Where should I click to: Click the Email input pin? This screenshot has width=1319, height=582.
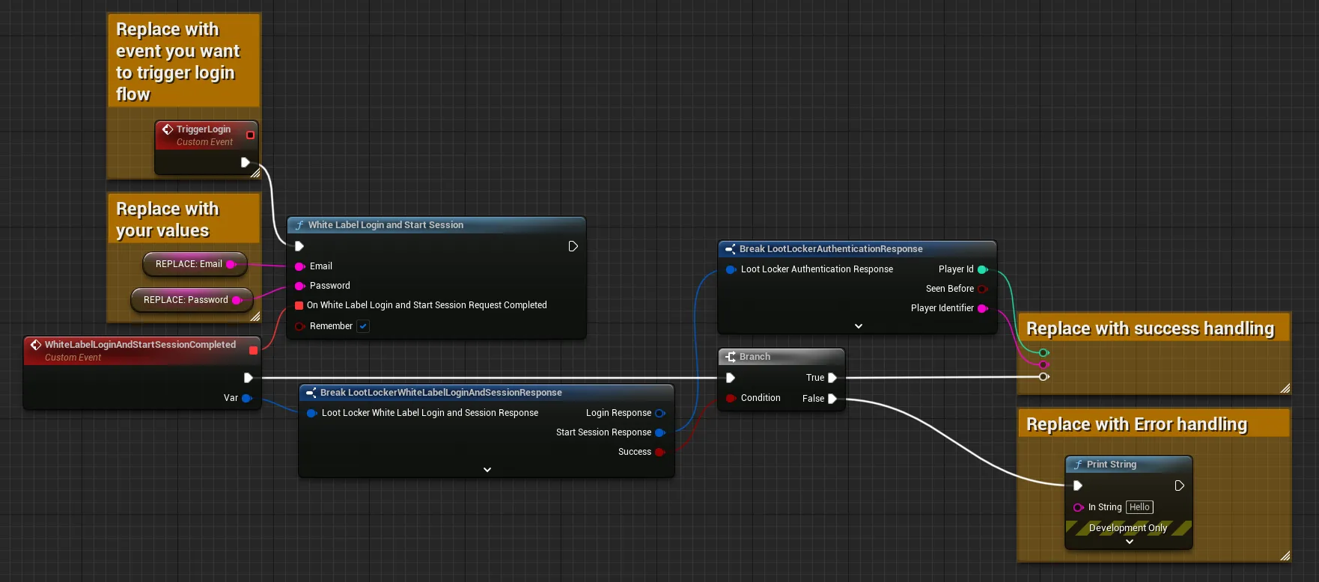(299, 266)
